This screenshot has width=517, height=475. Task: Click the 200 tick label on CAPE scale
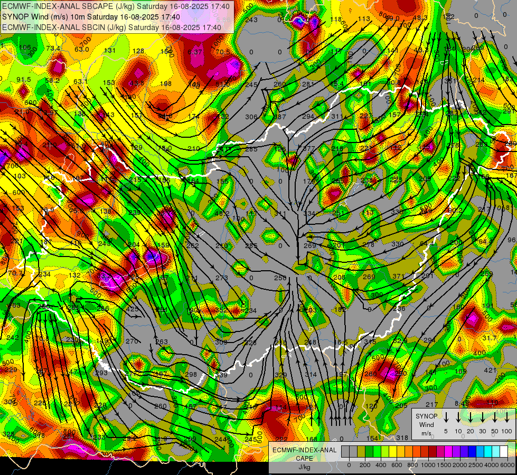(x=365, y=465)
